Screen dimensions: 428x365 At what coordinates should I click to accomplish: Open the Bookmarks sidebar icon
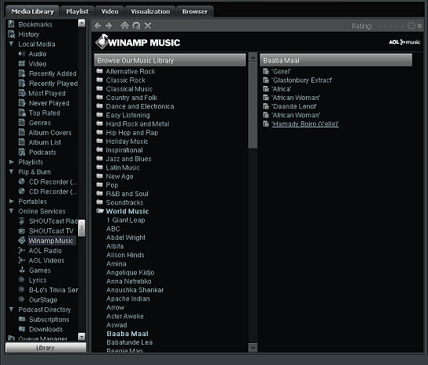tap(11, 24)
